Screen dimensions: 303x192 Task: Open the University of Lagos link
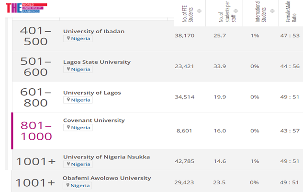pos(92,93)
